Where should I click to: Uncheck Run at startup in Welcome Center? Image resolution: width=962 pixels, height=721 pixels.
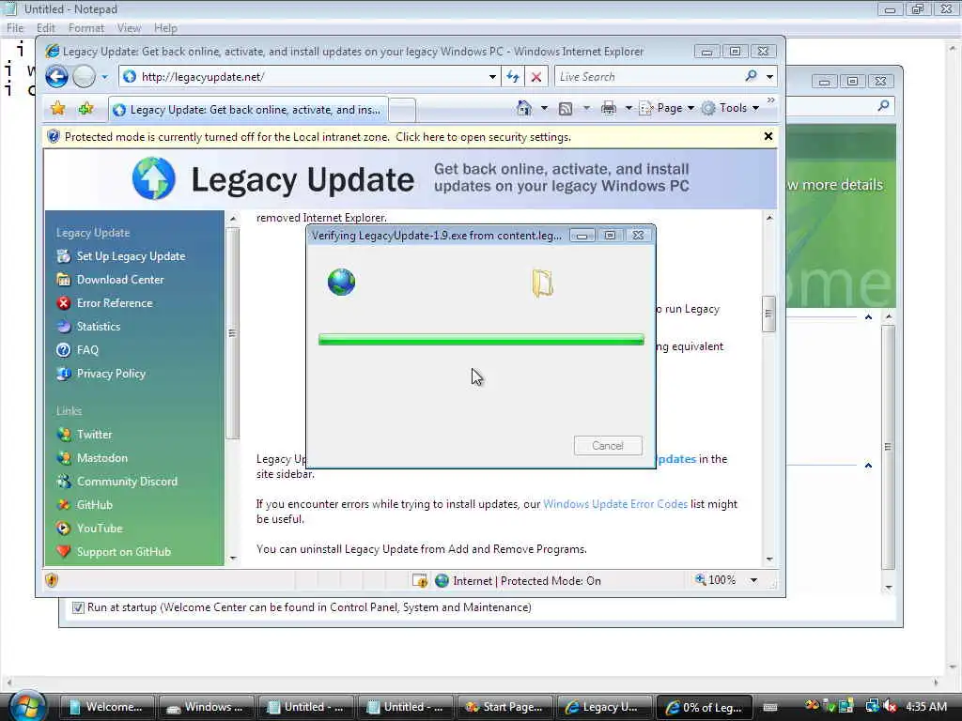(x=78, y=607)
